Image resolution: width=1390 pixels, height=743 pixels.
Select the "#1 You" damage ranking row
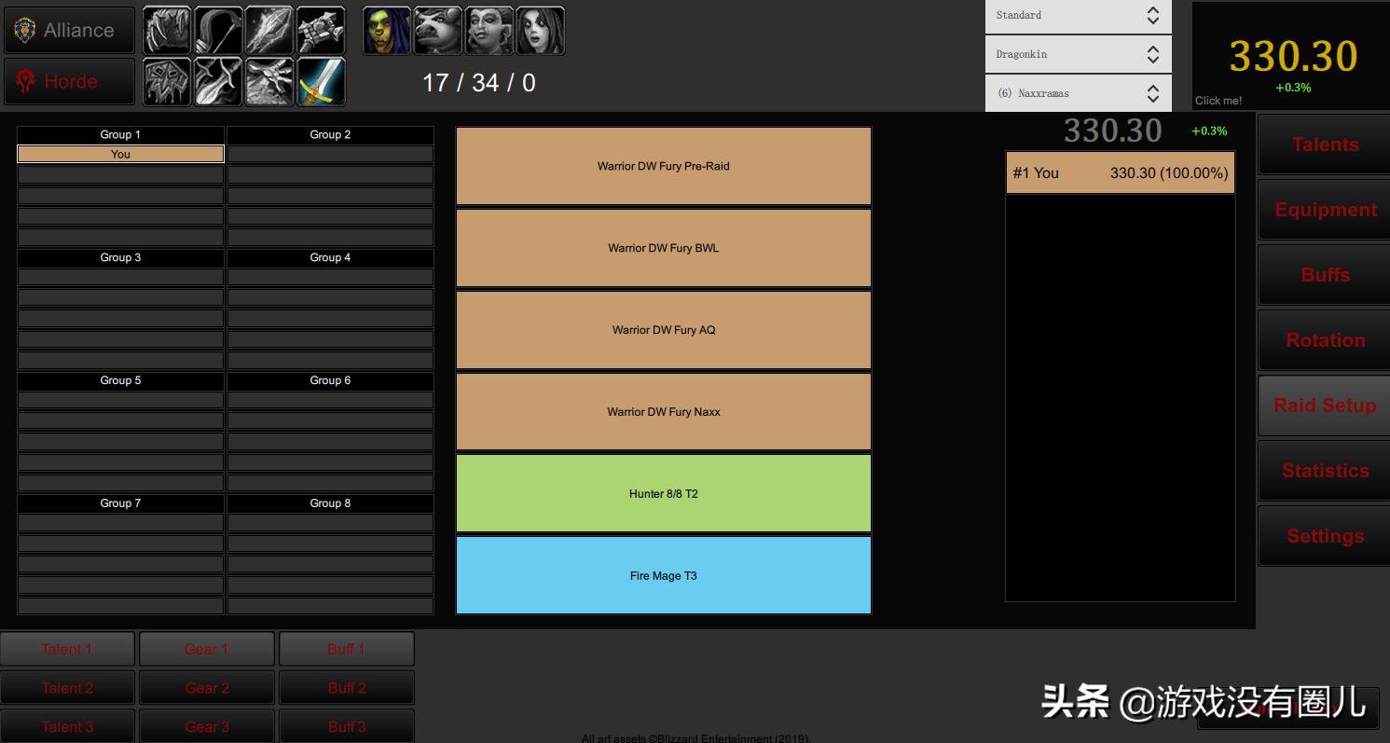(1121, 172)
